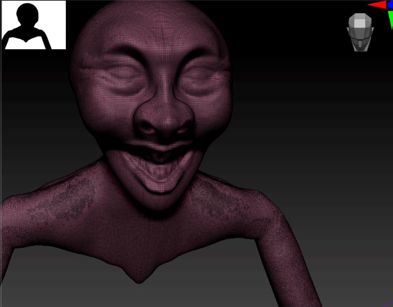
Task: Click the gray head camera orientation gizmo
Action: point(360,32)
